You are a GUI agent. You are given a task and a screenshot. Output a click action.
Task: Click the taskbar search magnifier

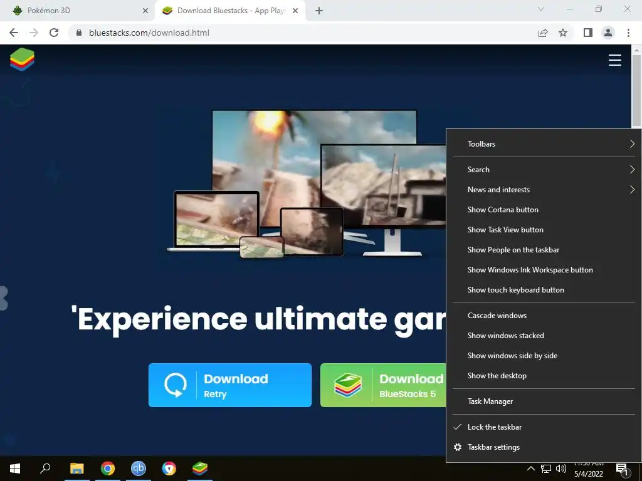(45, 468)
